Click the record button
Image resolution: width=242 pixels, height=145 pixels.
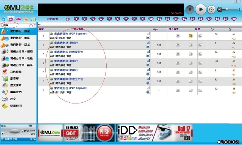pyautogui.click(x=190, y=9)
